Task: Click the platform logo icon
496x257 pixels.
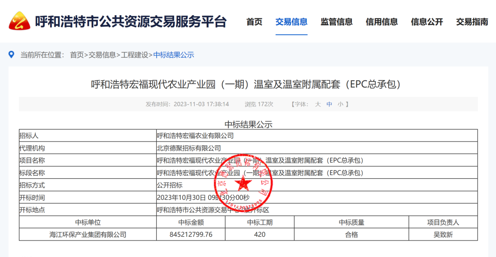Action: [x=20, y=22]
